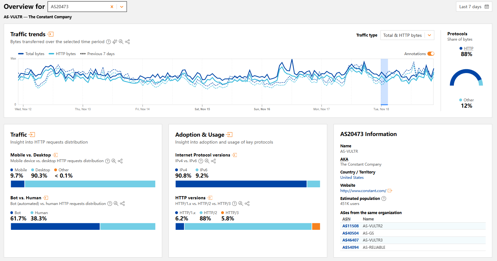Open HTTP versions detail arrow icon
The height and width of the screenshot is (261, 497).
[x=210, y=198]
